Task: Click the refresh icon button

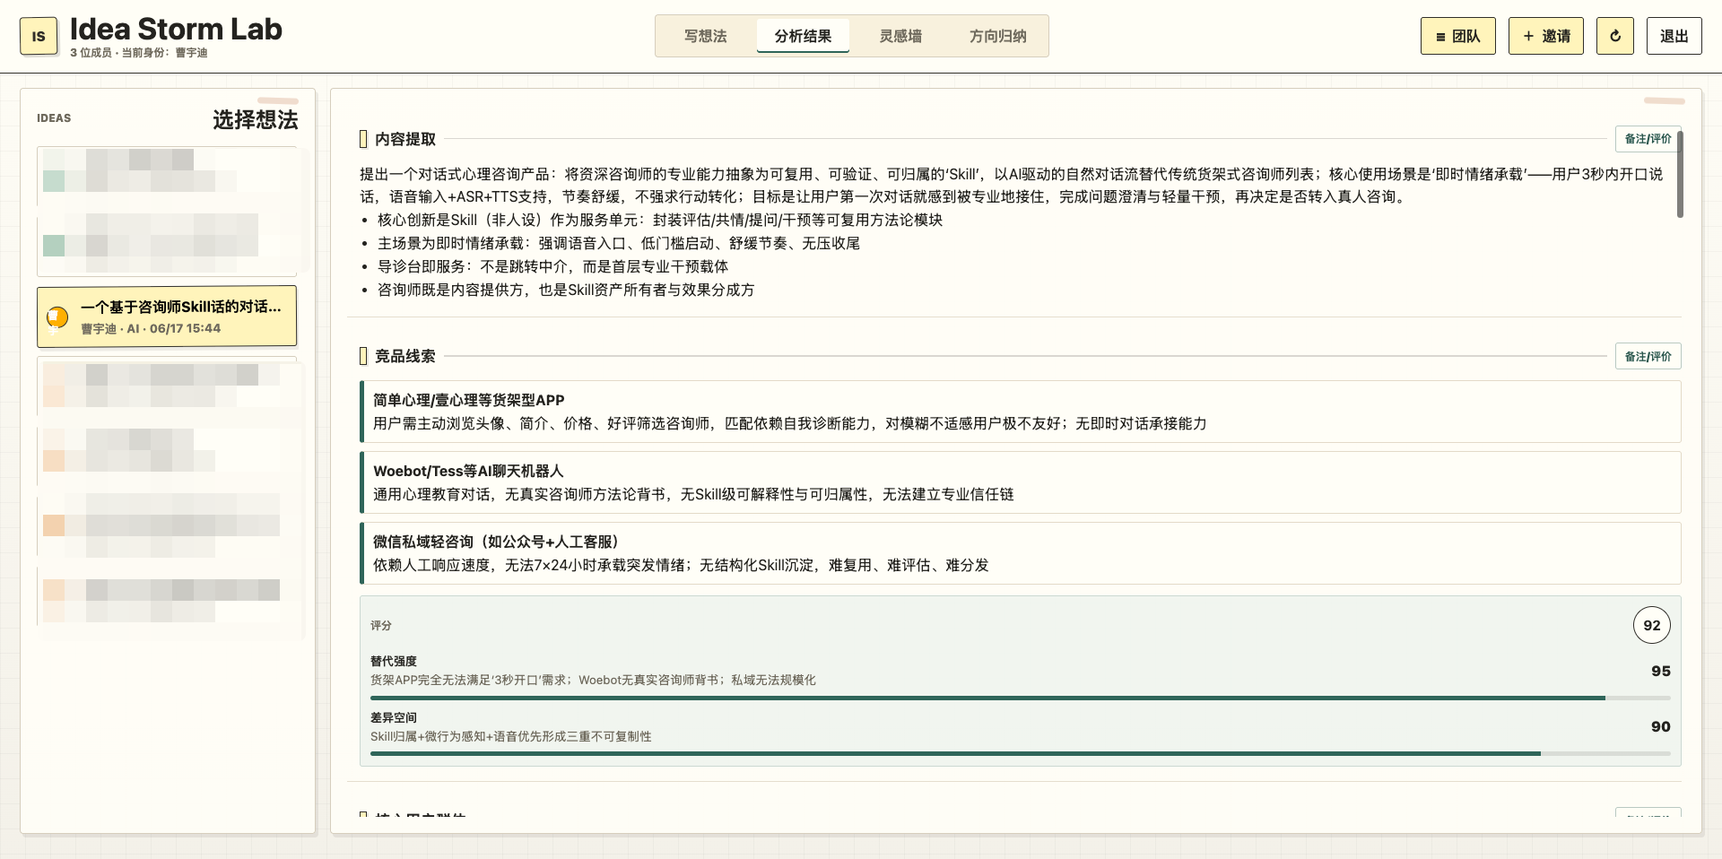Action: click(x=1614, y=36)
